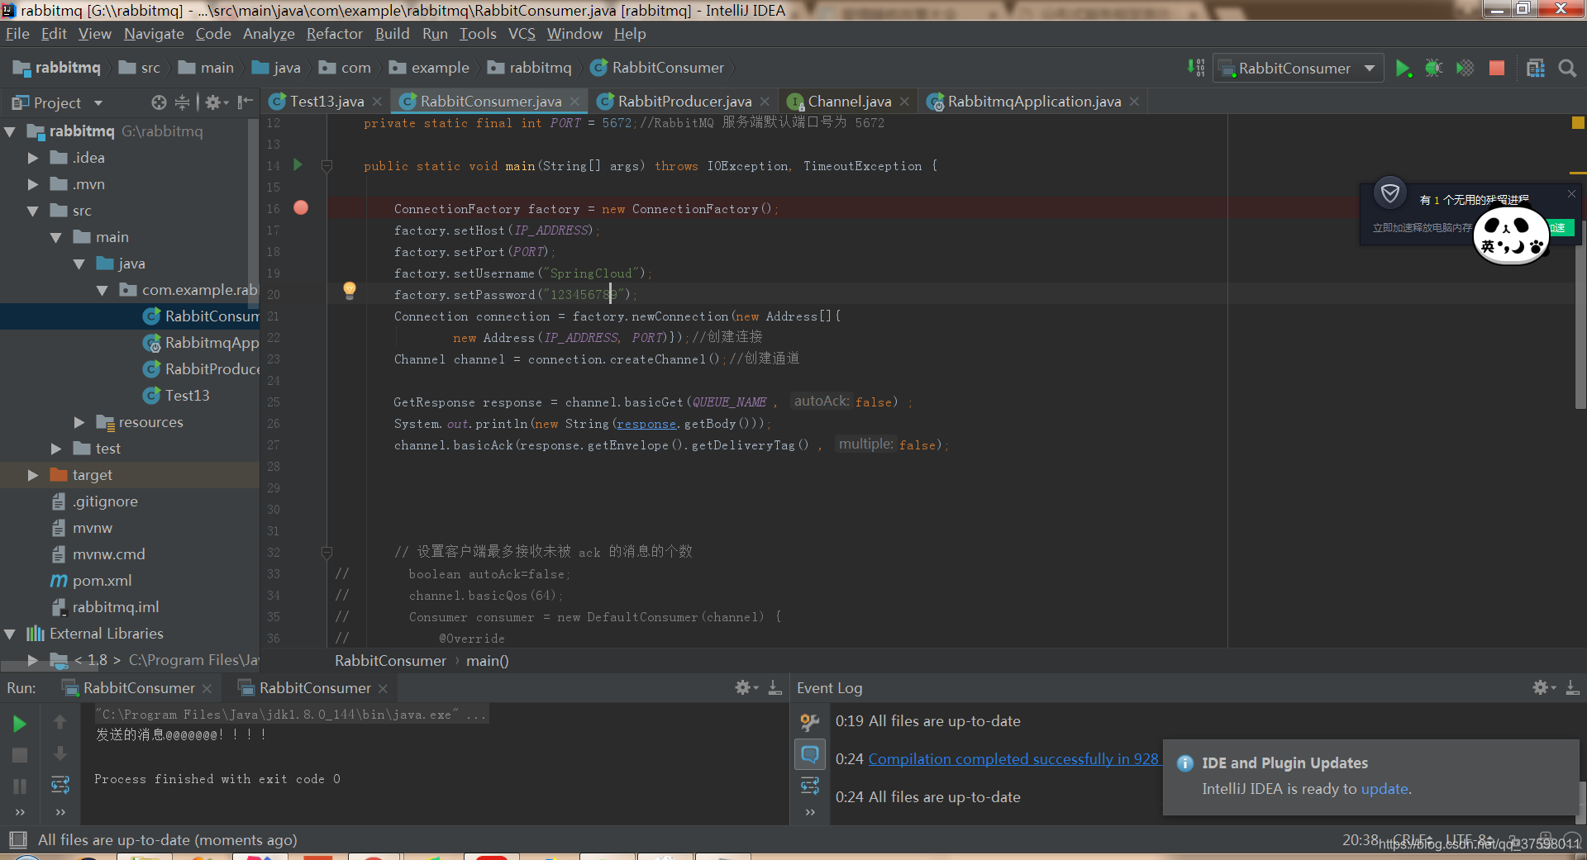Click Compilation completed successfully link
The height and width of the screenshot is (860, 1587).
click(x=1013, y=759)
